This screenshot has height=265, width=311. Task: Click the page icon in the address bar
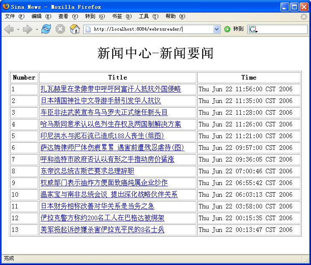(88, 29)
